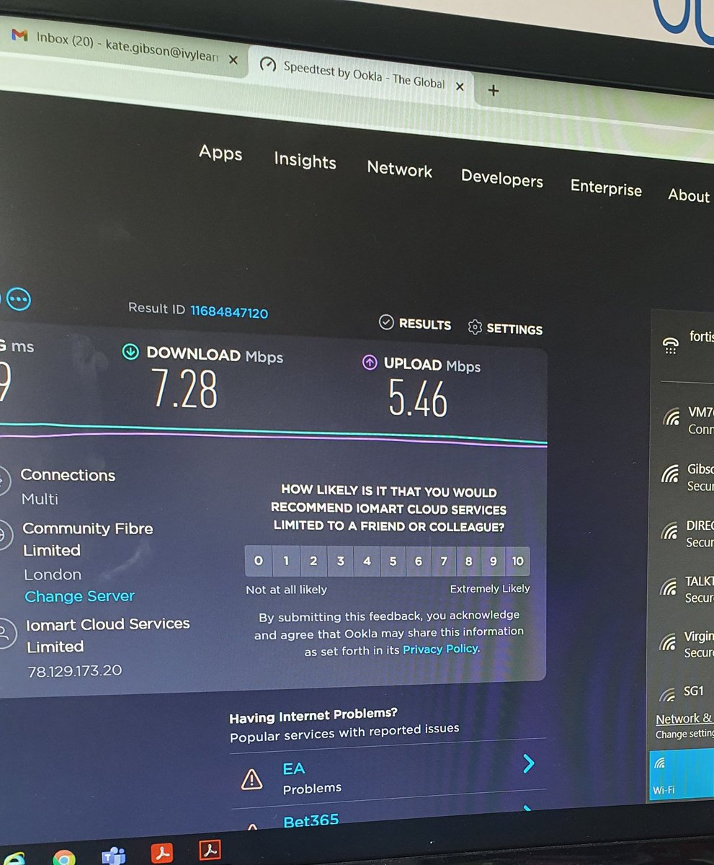Click the upload arrow icon
This screenshot has height=865, width=714.
[370, 363]
